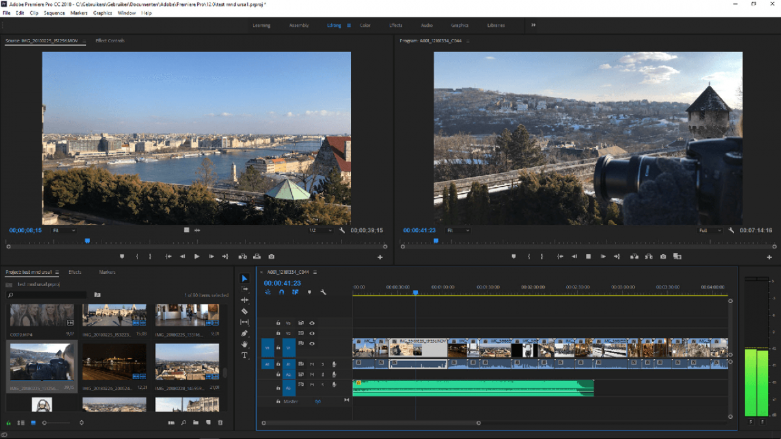The width and height of the screenshot is (781, 439).
Task: Toggle Snap magnet in the timeline
Action: click(x=281, y=293)
